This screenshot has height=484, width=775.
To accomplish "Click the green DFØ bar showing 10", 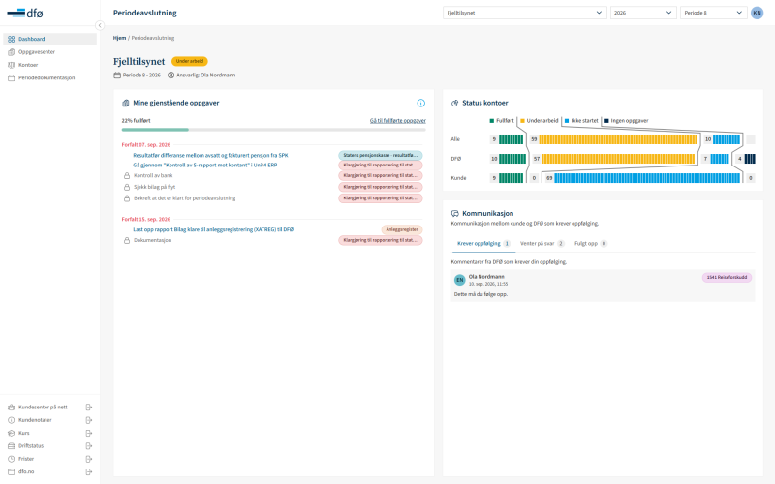I will pos(512,159).
